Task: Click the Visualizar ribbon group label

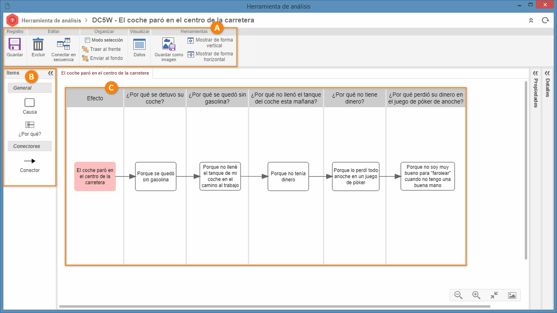Action: (139, 31)
